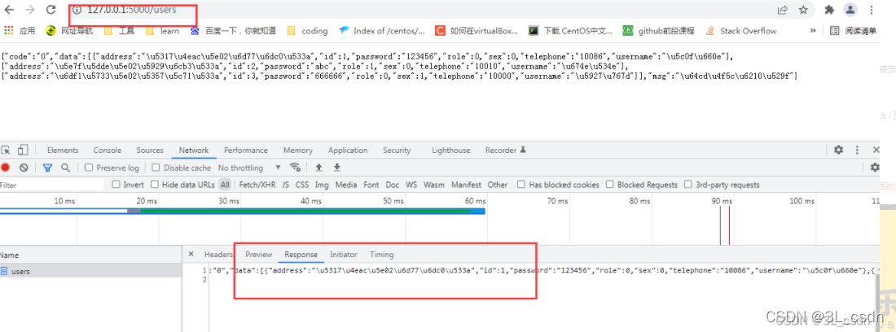View site information icon in address bar
Image resolution: width=896 pixels, height=332 pixels.
click(77, 10)
